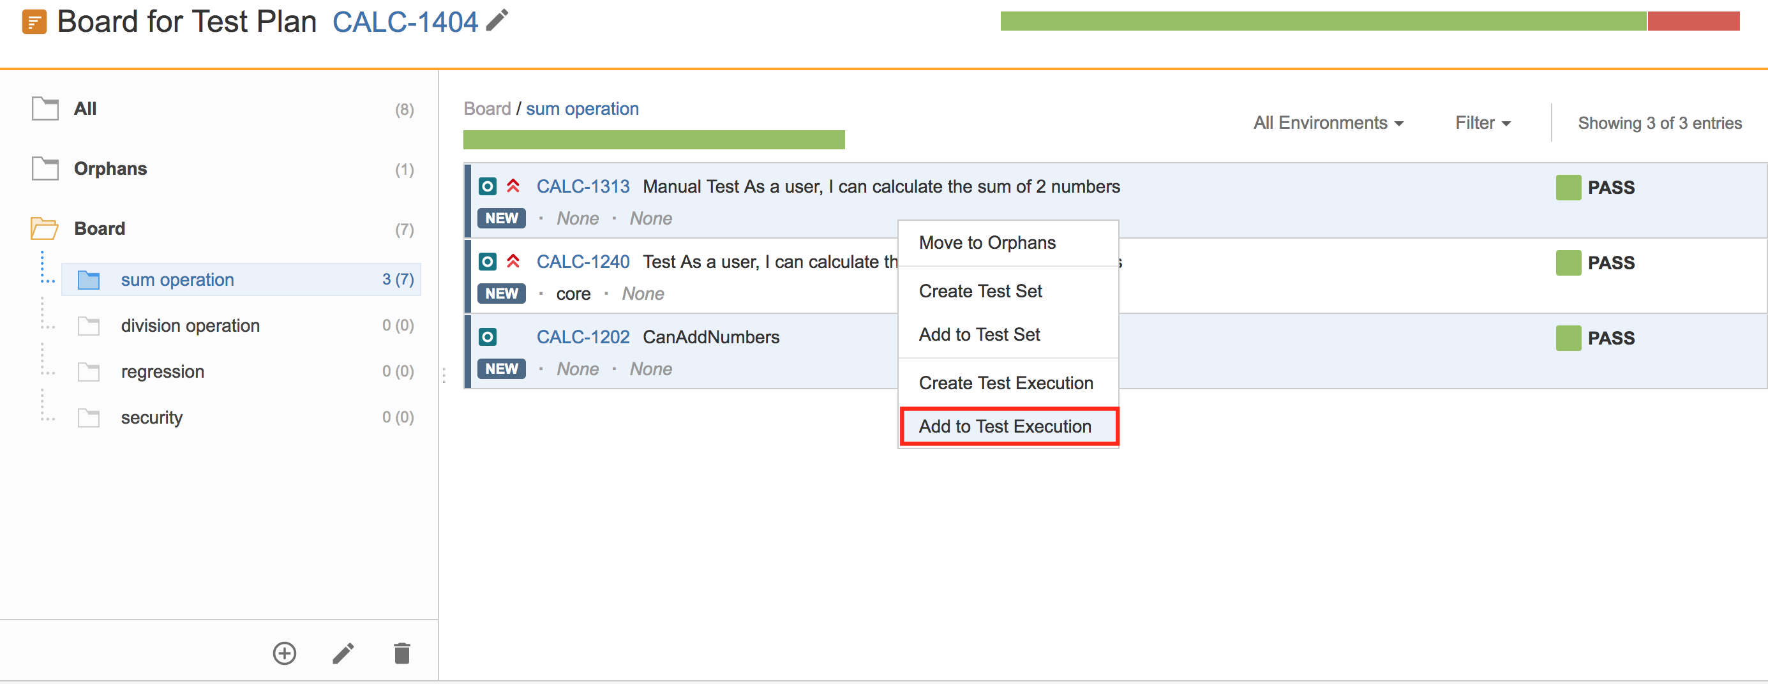Open the CALC-1313 issue link
Viewport: 1768px width, 684px height.
583,186
